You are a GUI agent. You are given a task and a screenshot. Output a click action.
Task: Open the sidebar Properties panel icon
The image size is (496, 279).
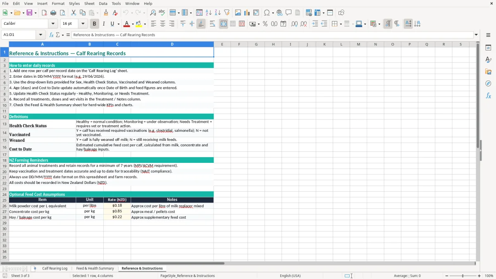point(488,48)
